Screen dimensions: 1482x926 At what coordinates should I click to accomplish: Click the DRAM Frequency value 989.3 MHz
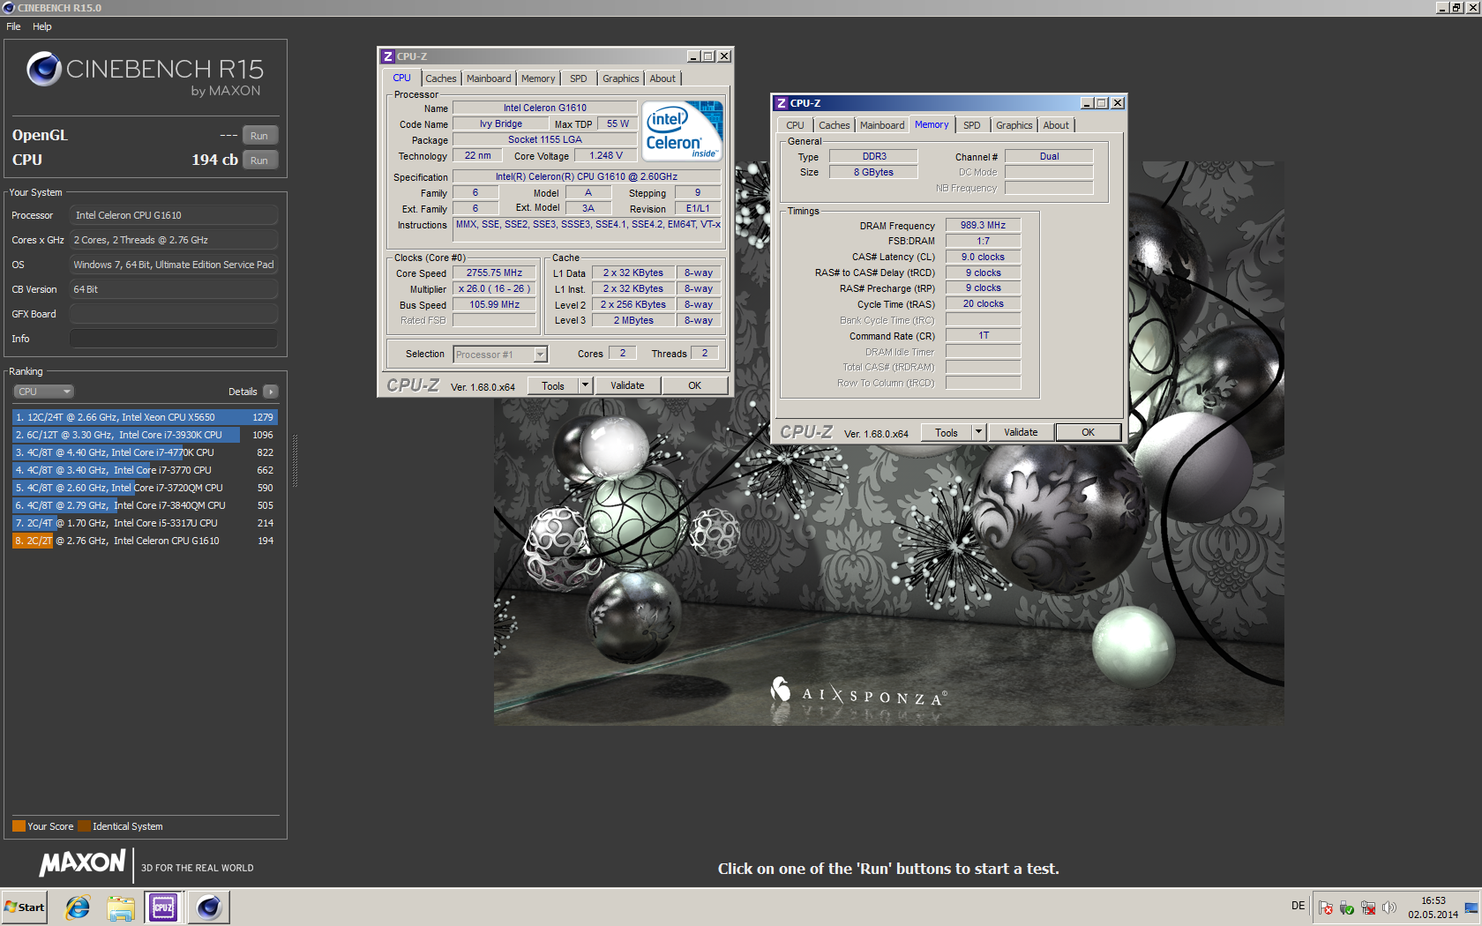(983, 226)
